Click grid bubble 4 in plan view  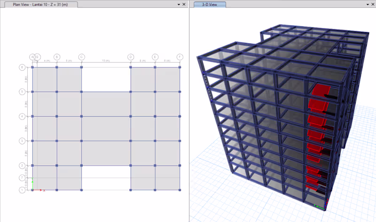point(22,116)
